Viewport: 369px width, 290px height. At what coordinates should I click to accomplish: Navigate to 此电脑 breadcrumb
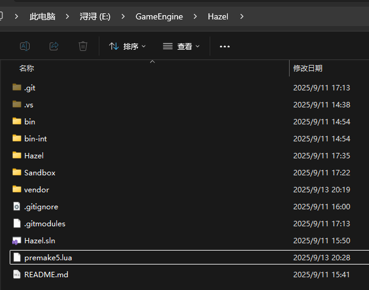coord(42,16)
